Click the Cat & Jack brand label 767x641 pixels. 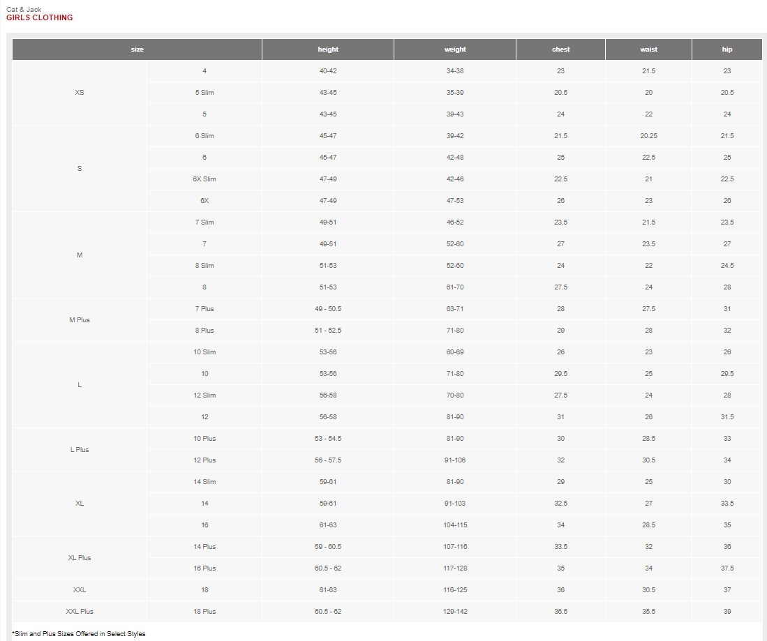tap(24, 9)
